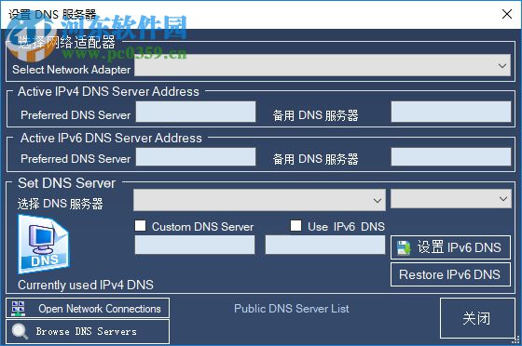Expand the 选择 DNS 服务器 dropdown list
Image resolution: width=522 pixels, height=346 pixels.
tap(259, 200)
